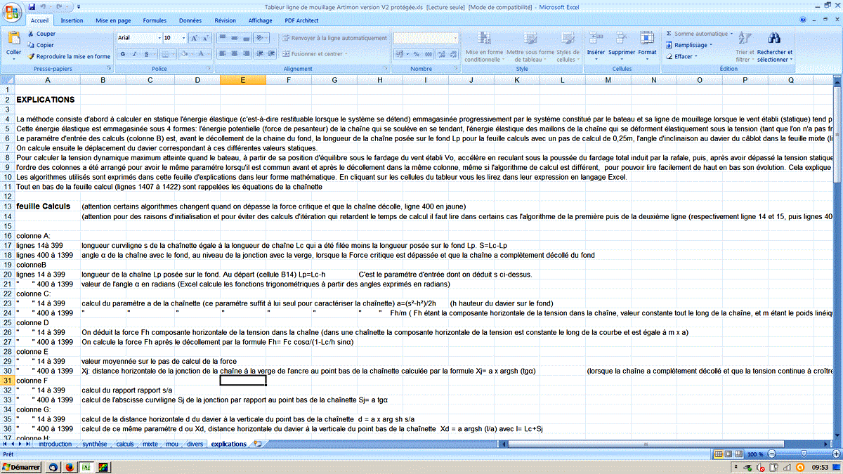Viewport: 843px width, 474px height.
Task: Open the Effacer clear menu
Action: coord(682,56)
